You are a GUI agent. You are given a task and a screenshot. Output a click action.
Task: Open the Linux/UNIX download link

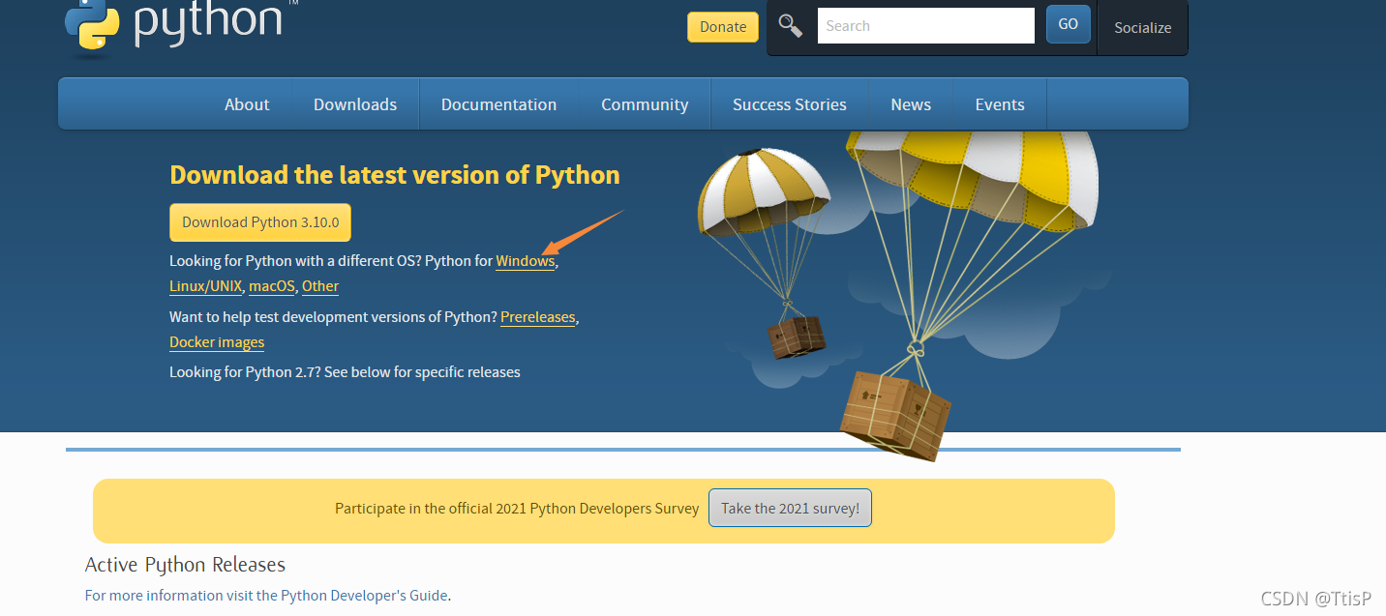click(x=206, y=286)
